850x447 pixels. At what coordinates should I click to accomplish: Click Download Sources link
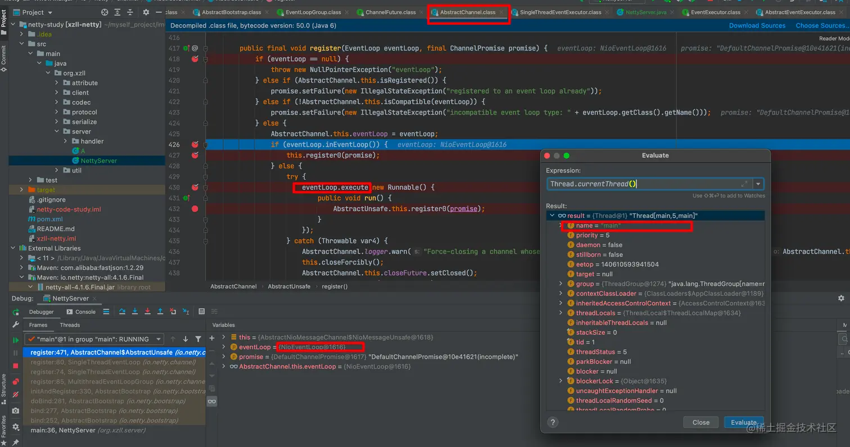click(757, 25)
